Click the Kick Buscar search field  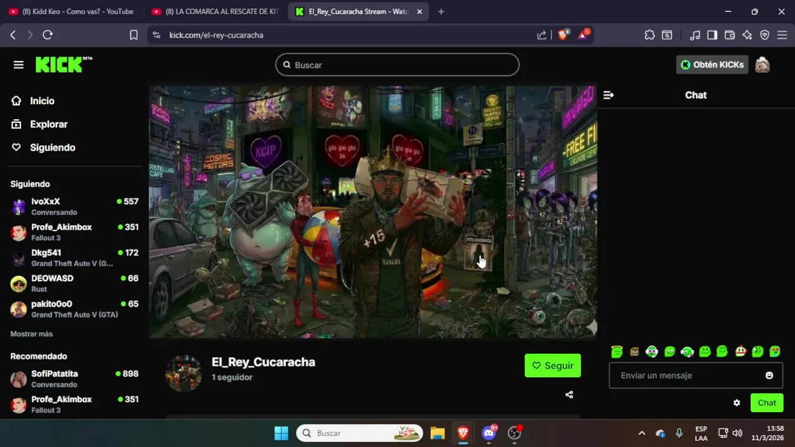[x=397, y=65]
